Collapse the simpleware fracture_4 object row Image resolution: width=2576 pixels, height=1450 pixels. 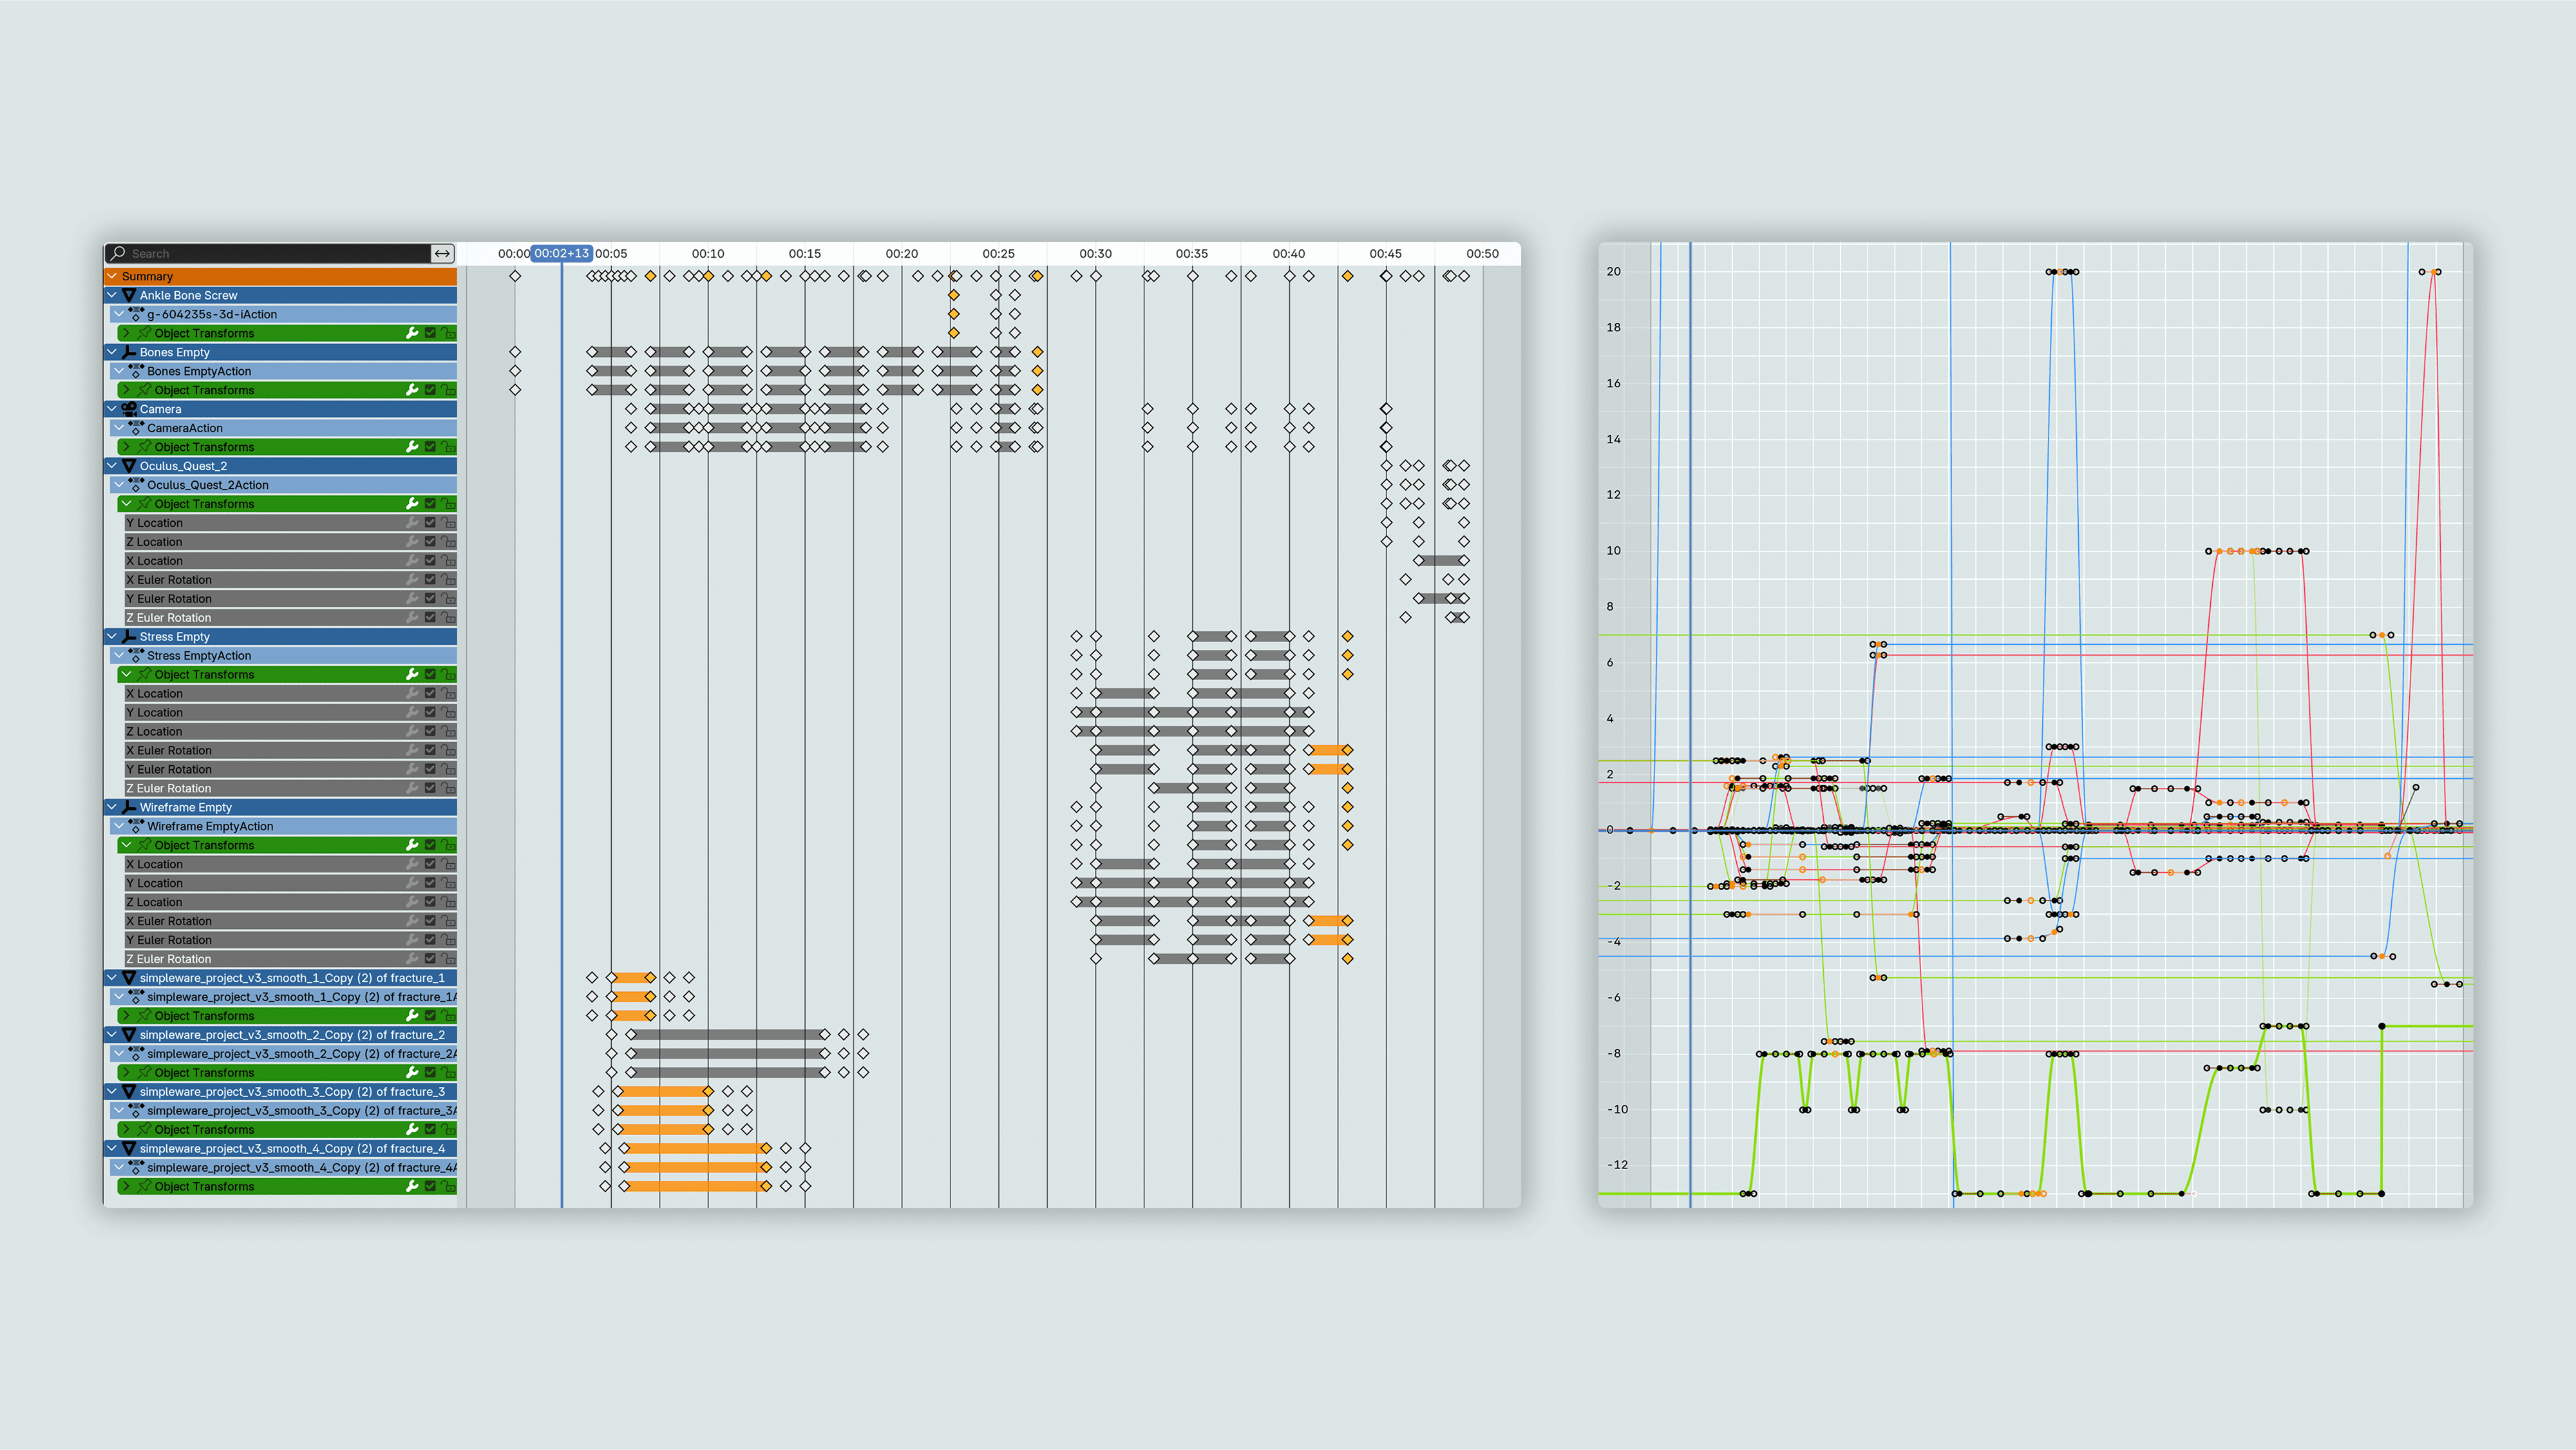tap(112, 1149)
